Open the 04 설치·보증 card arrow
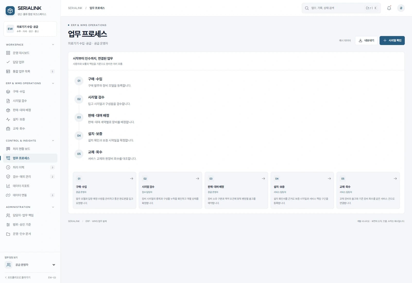 329,179
